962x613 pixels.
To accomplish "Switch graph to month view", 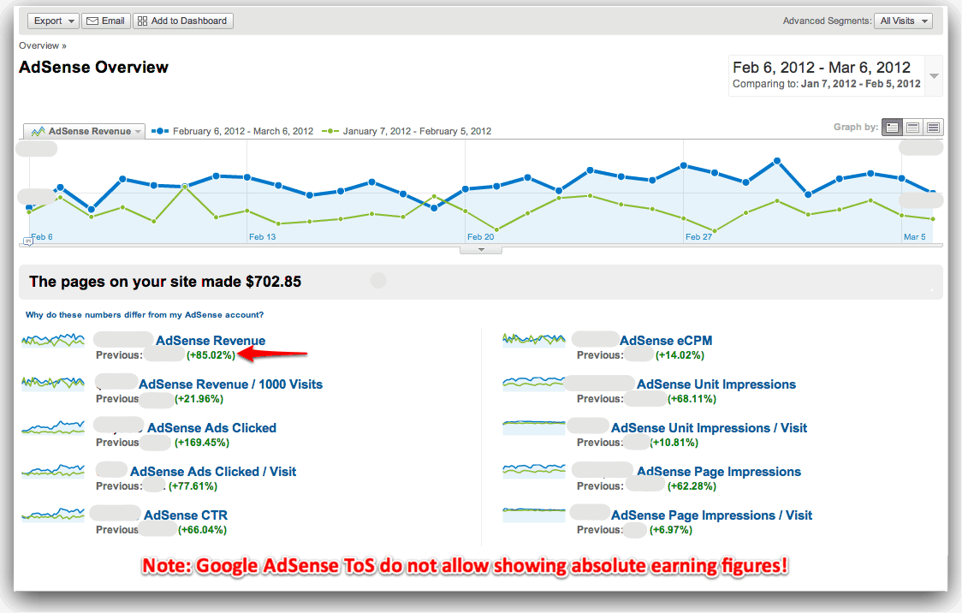I will (933, 128).
